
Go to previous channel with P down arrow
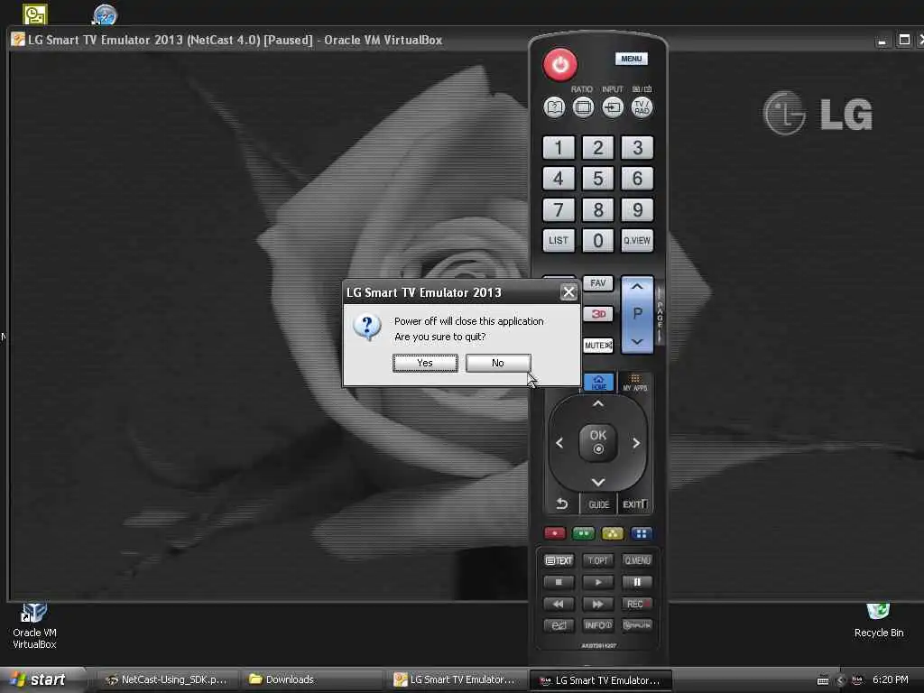point(637,341)
